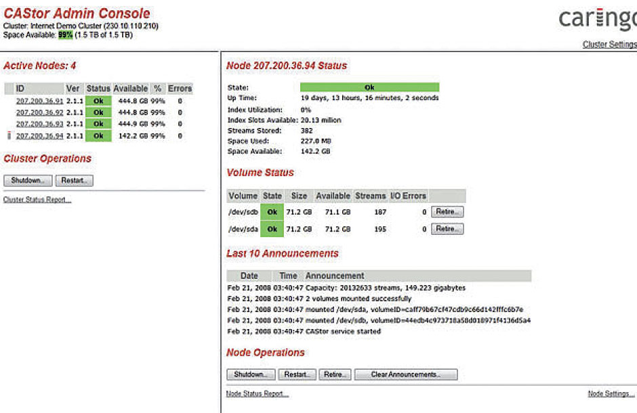Clear Announcements for this node
The image size is (637, 413).
pos(405,374)
